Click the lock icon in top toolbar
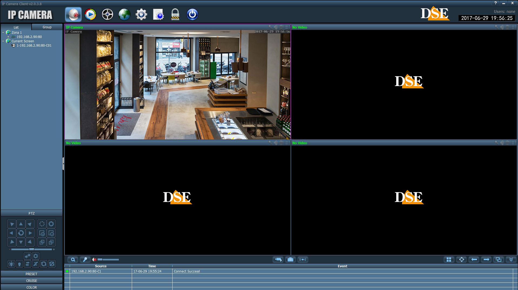This screenshot has width=518, height=290. 175,15
